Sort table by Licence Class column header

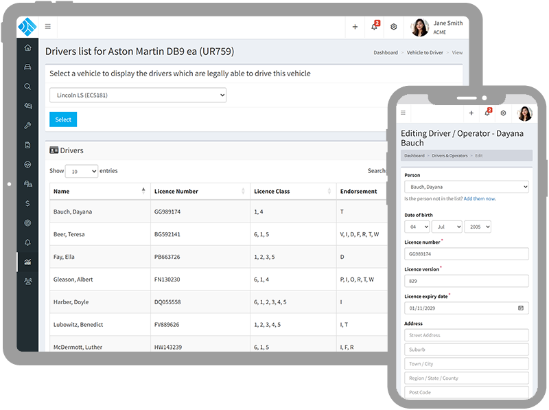tap(294, 192)
